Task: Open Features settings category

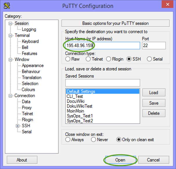Action: [29, 53]
